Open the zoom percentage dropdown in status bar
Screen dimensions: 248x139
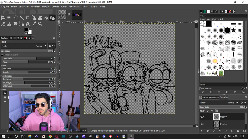86,130
